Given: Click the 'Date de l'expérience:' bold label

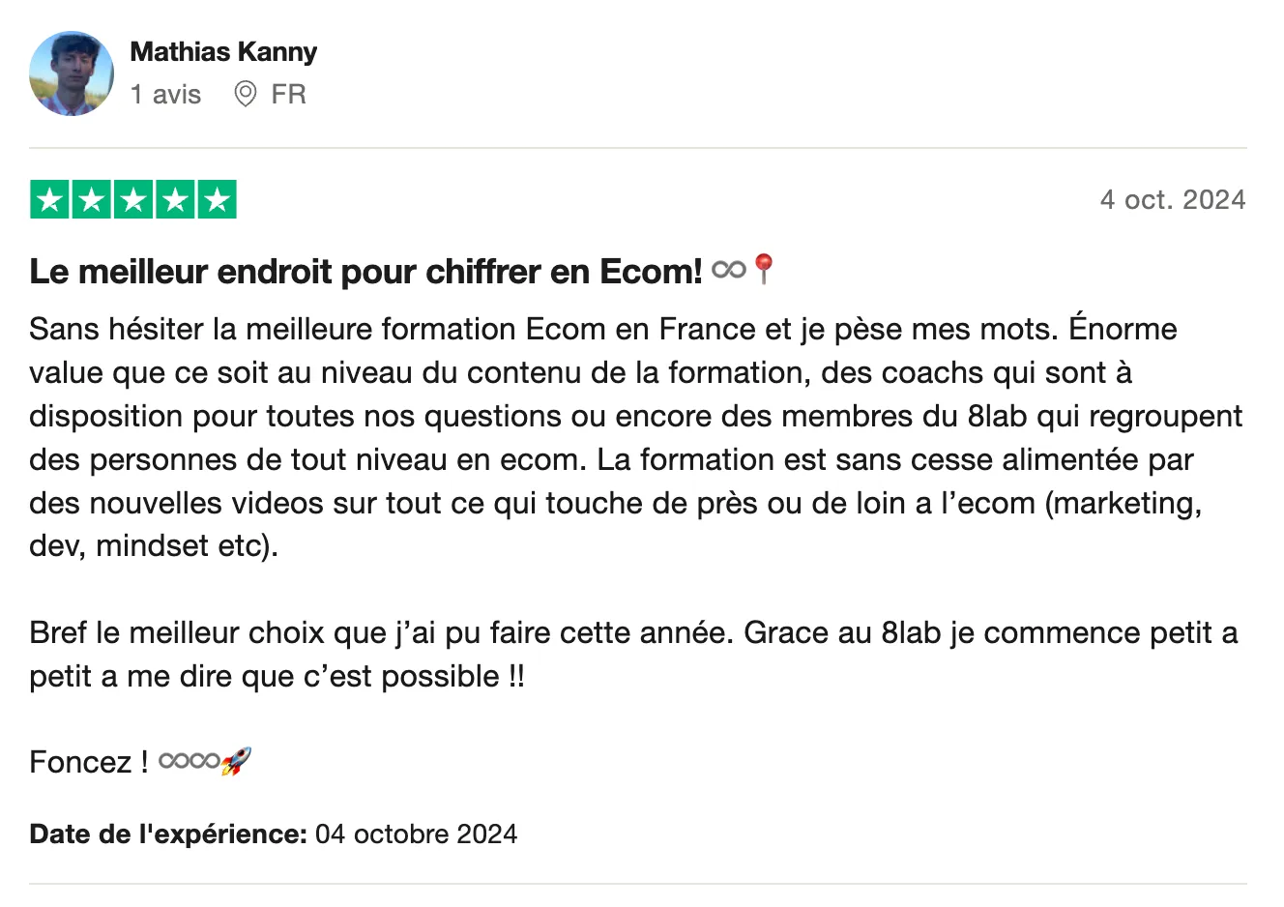Looking at the screenshot, I should pyautogui.click(x=168, y=834).
